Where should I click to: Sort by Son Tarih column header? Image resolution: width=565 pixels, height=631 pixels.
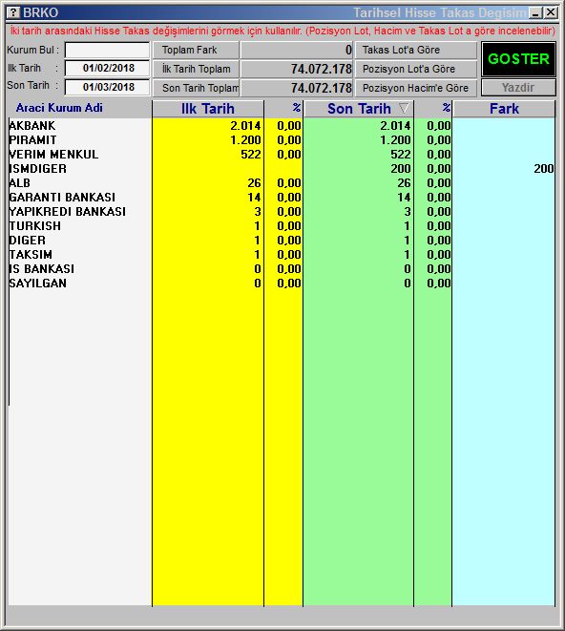coord(359,109)
